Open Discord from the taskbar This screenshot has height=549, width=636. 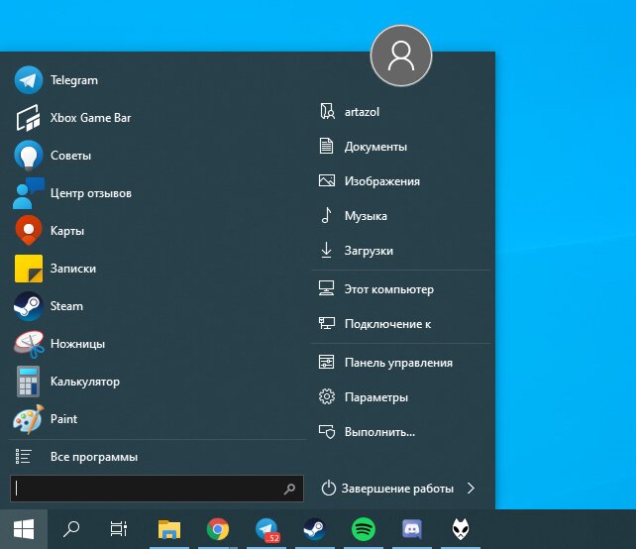(x=412, y=529)
